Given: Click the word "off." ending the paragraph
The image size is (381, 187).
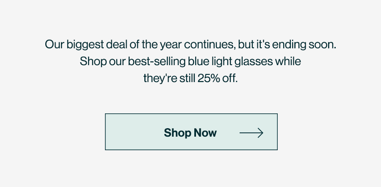Looking at the screenshot, I should (x=230, y=78).
